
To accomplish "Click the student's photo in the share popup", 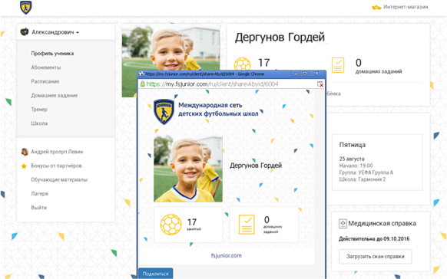I will coord(188,168).
